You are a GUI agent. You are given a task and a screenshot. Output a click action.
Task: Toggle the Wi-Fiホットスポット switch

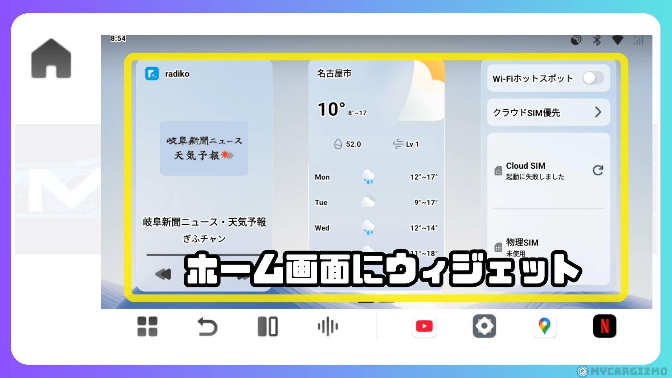pos(593,78)
